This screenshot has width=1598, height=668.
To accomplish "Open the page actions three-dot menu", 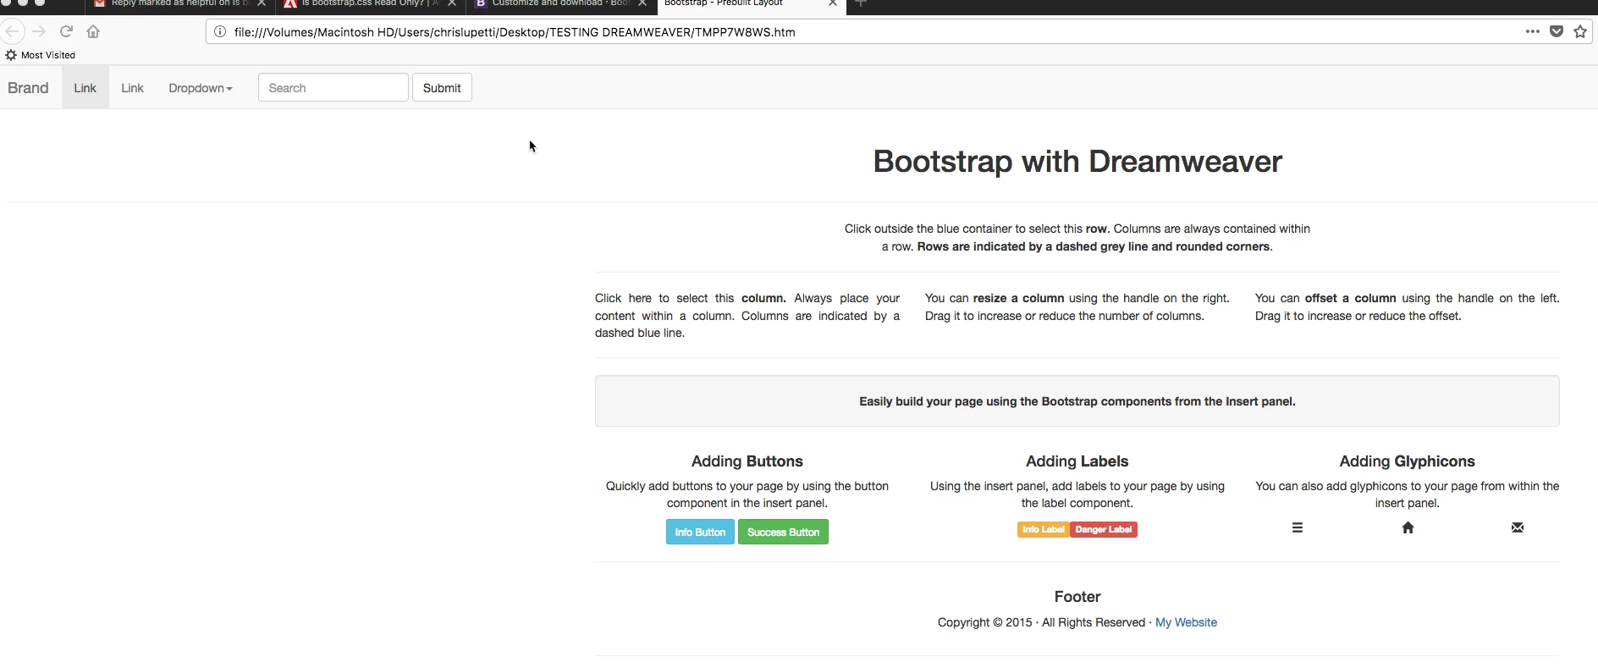I will coord(1533,31).
